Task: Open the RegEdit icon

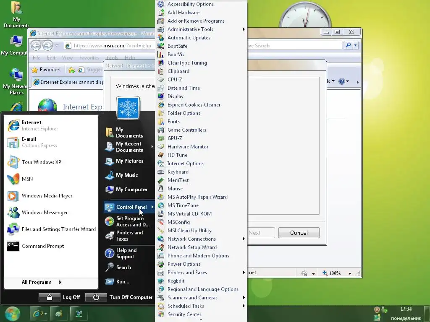Action: tap(161, 281)
